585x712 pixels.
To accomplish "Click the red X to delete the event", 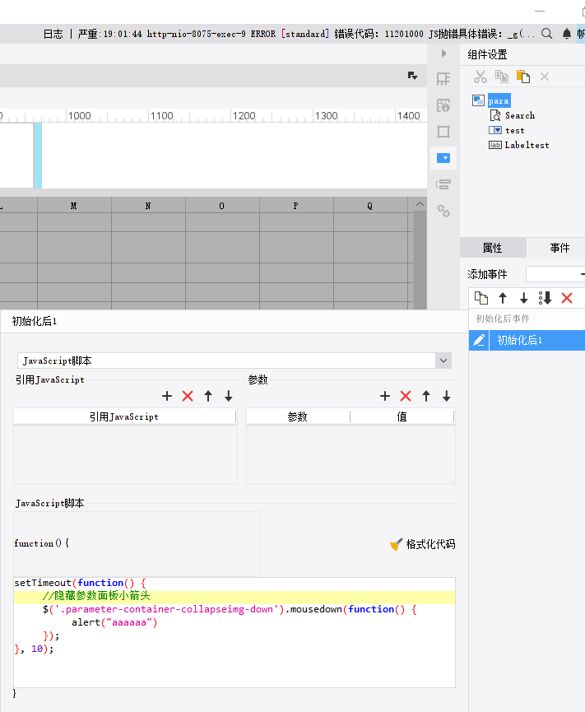I will [567, 298].
